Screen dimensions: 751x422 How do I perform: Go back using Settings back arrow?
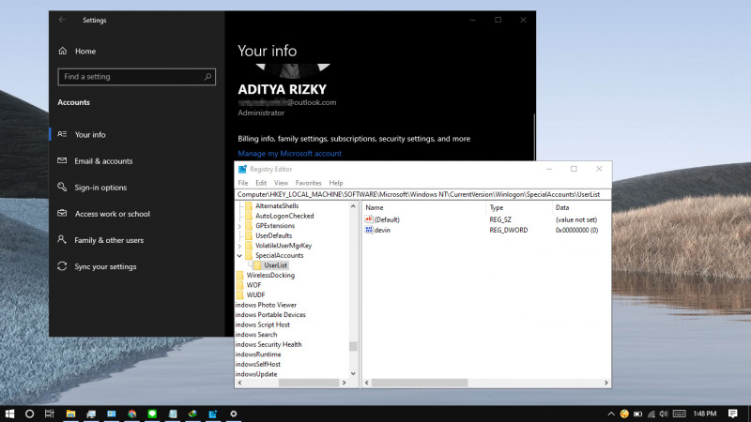(62, 20)
